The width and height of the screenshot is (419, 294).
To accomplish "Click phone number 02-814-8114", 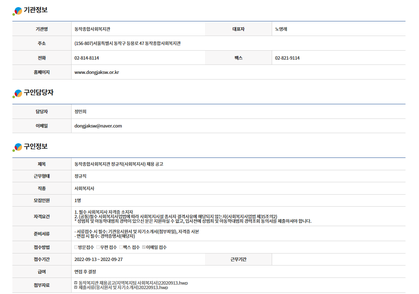I will [x=87, y=58].
